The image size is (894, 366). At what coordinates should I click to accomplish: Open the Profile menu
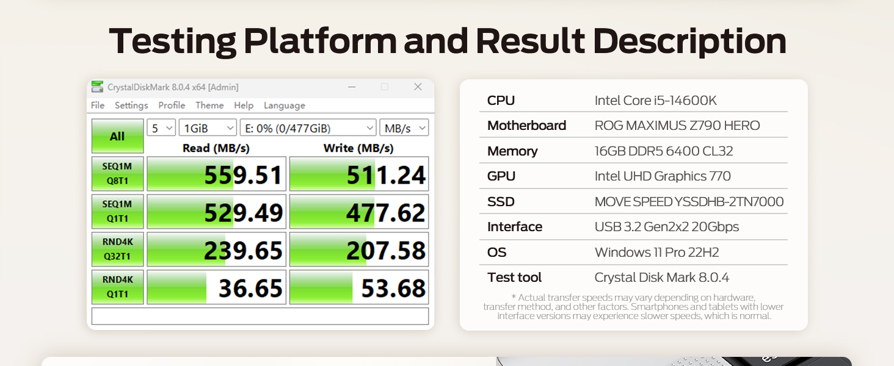click(172, 106)
